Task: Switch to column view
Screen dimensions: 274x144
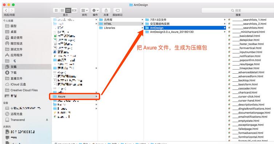Action: [68, 11]
